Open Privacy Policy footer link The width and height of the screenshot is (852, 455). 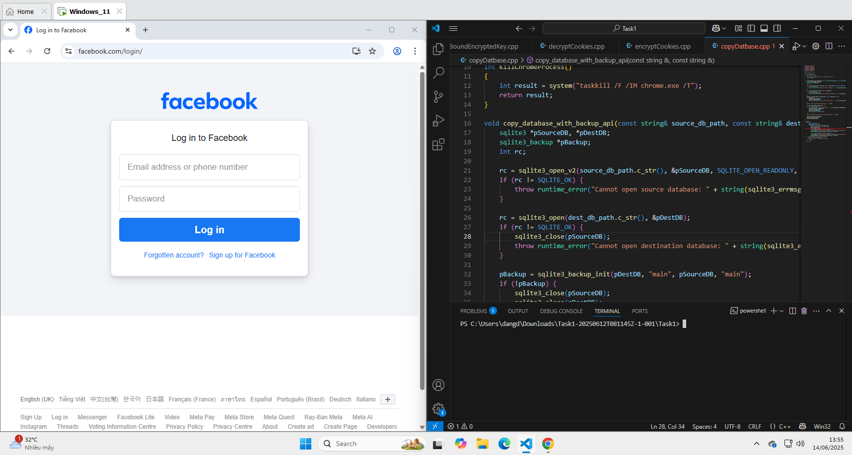click(x=185, y=427)
